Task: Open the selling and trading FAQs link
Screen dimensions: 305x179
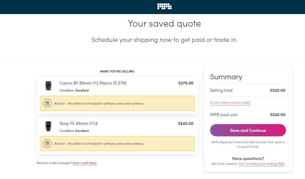Action: (261, 164)
